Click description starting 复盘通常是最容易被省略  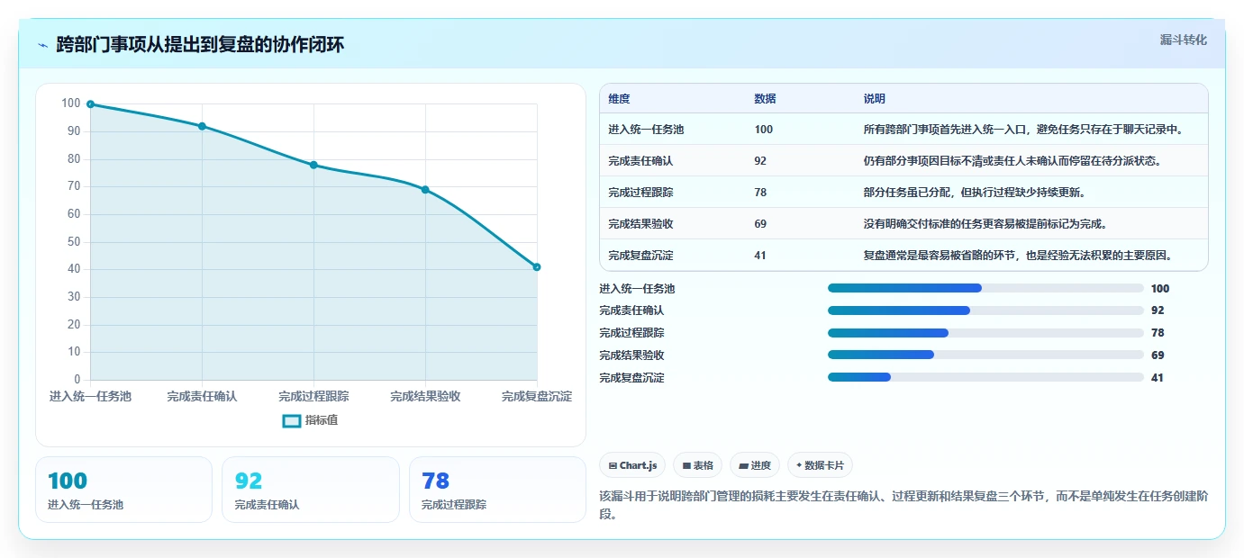tap(1018, 256)
